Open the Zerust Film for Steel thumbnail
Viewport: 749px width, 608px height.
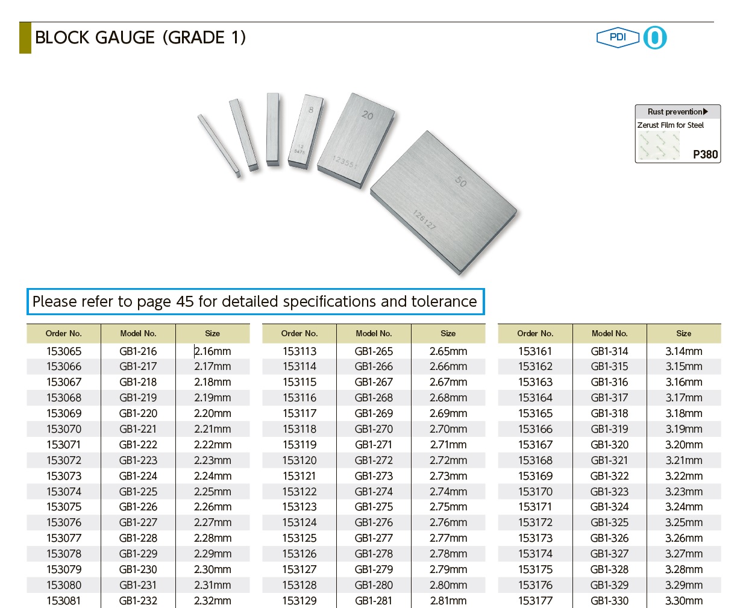point(657,143)
